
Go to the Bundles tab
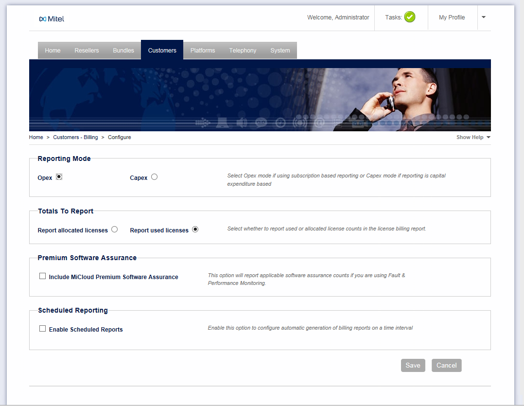123,51
